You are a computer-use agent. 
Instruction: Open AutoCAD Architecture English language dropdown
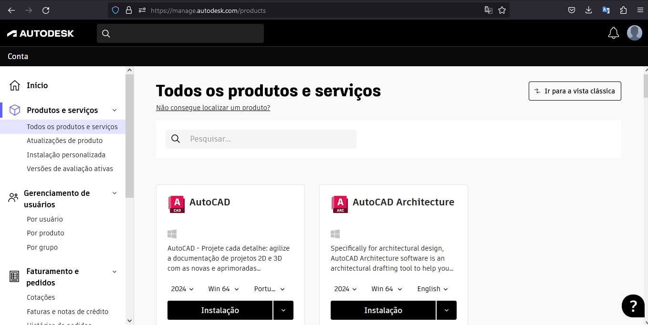pos(432,289)
